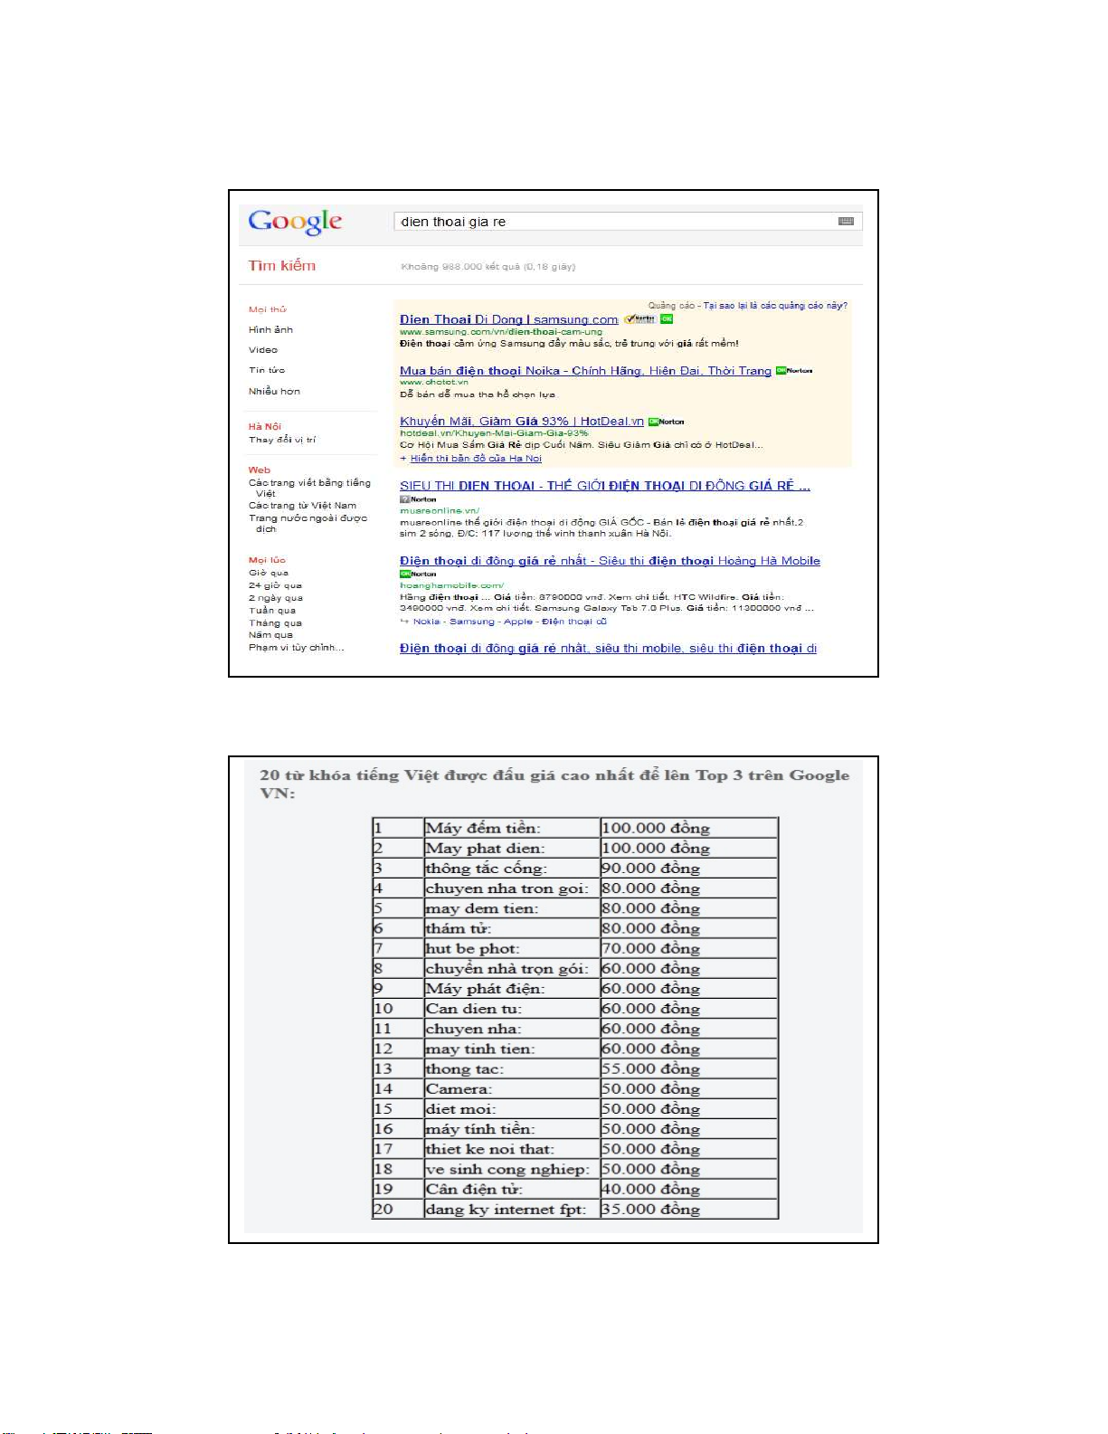The width and height of the screenshot is (1108, 1434).
Task: Click the Google logo
Action: point(295,222)
